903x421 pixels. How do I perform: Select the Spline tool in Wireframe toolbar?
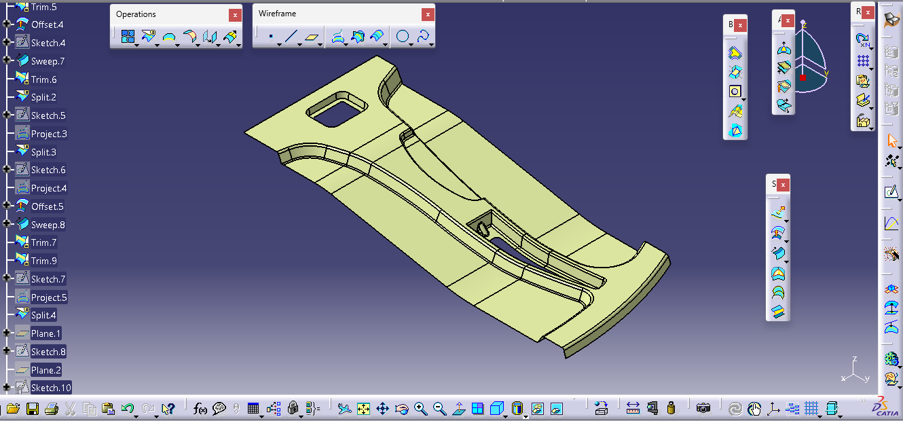click(x=424, y=37)
